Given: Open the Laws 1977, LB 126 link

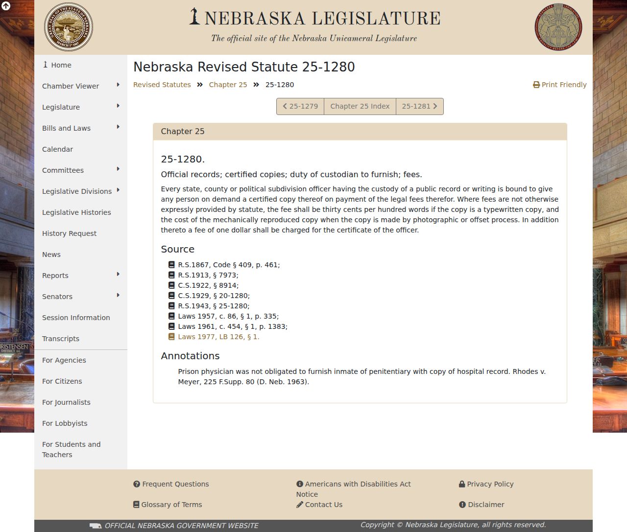Looking at the screenshot, I should (x=218, y=337).
